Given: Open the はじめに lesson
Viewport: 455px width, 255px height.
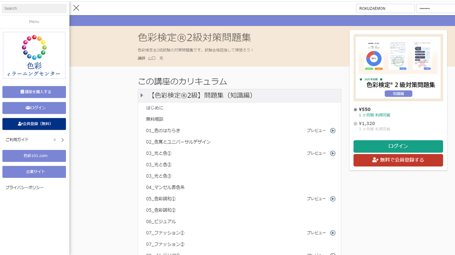Looking at the screenshot, I should (155, 108).
